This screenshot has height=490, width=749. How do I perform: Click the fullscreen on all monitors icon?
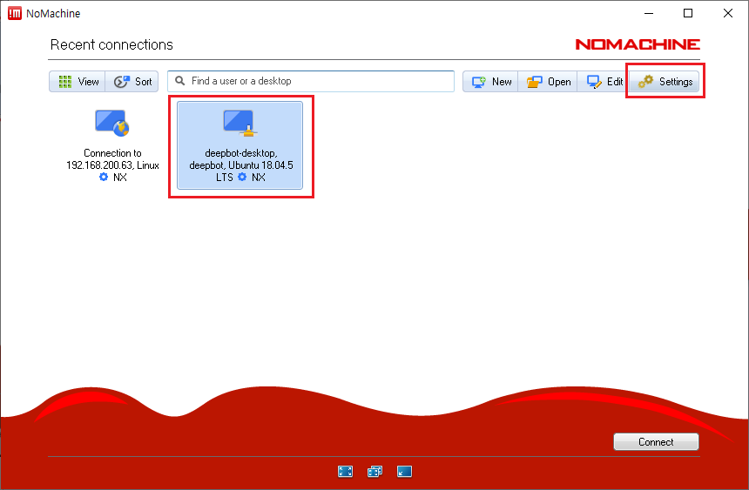click(375, 472)
